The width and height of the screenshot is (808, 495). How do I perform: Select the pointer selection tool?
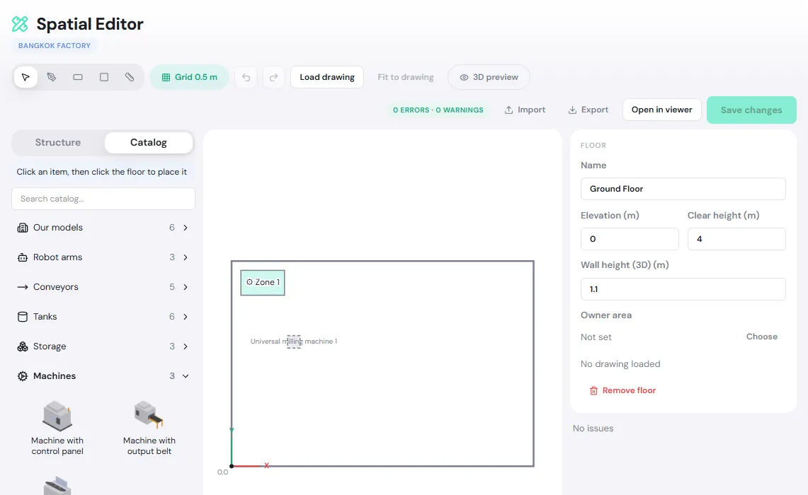pos(25,77)
